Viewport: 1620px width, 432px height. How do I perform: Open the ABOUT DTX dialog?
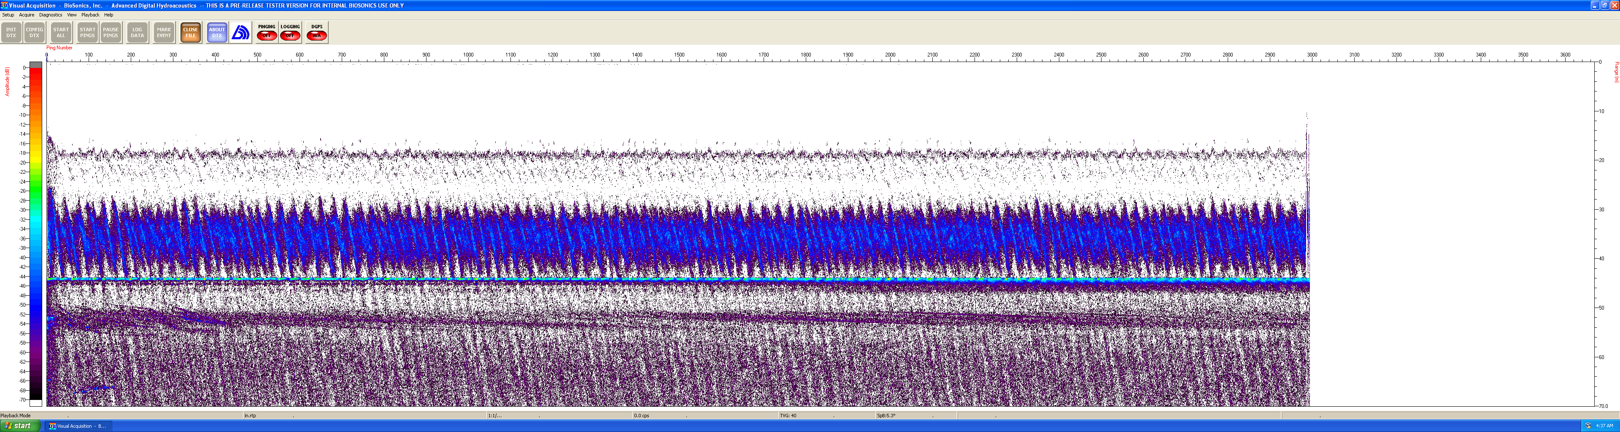pos(217,33)
